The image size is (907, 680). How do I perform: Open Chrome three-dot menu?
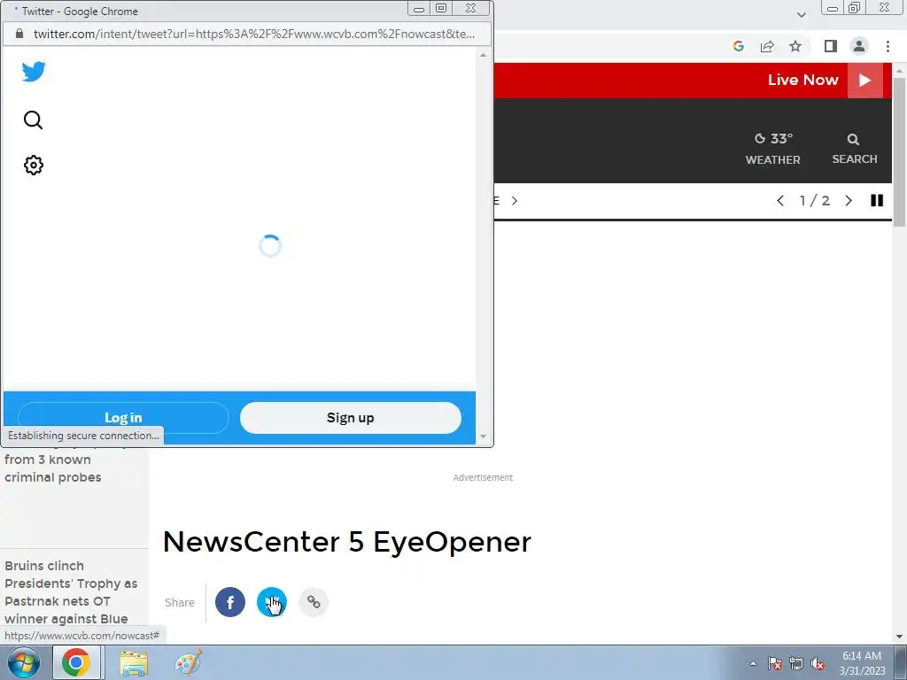[888, 46]
